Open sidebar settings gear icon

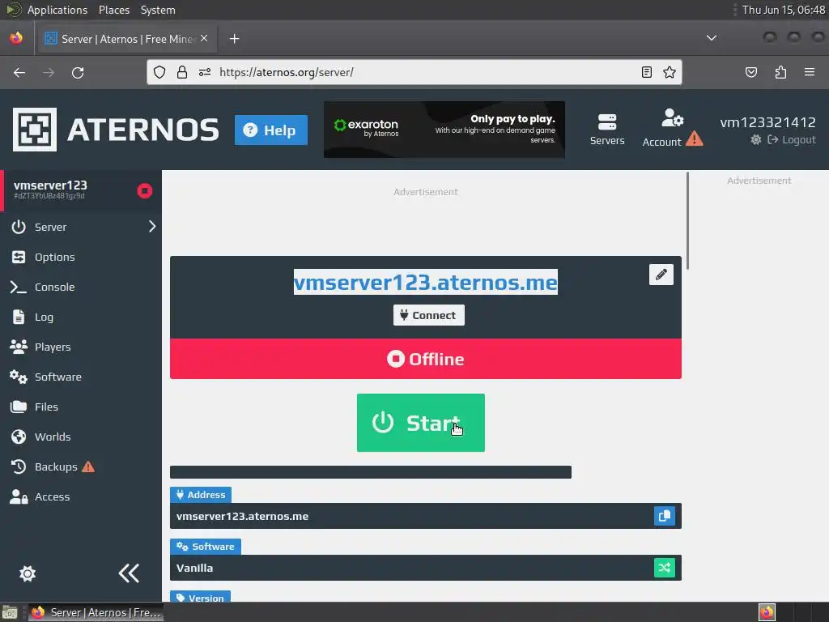point(28,573)
